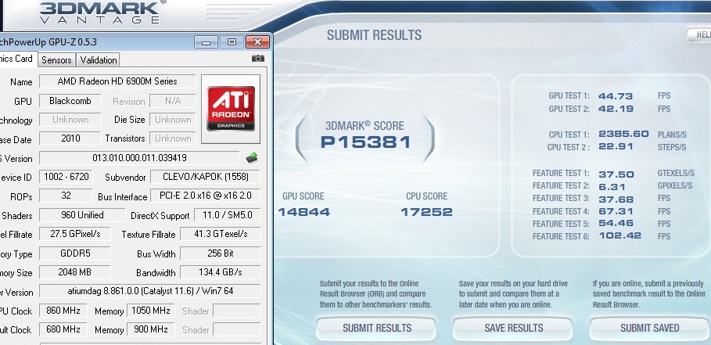Click GPU TEST 1 value 44.73
Viewport: 711px width, 345px height.
[616, 96]
